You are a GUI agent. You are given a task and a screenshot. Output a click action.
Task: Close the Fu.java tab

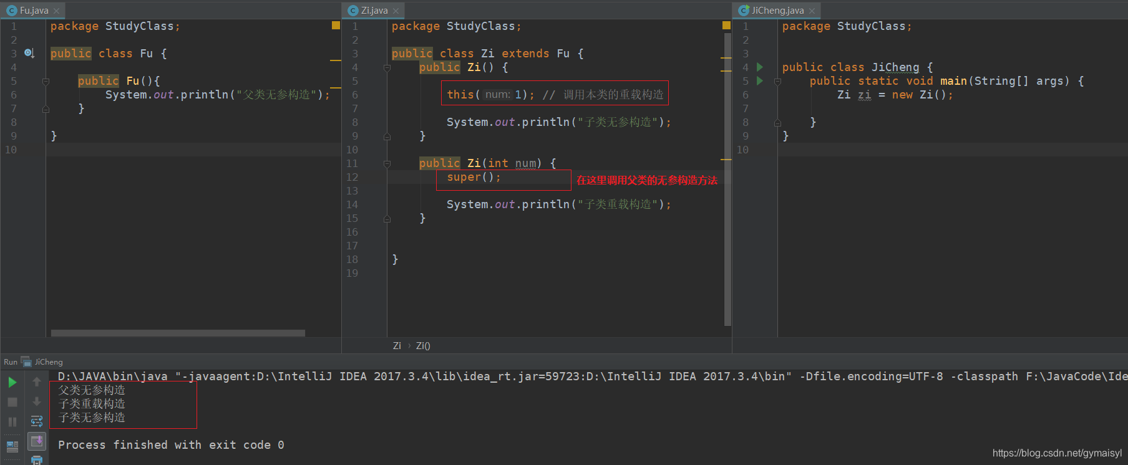56,11
